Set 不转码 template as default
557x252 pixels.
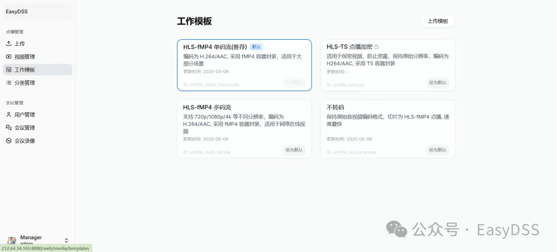click(438, 150)
